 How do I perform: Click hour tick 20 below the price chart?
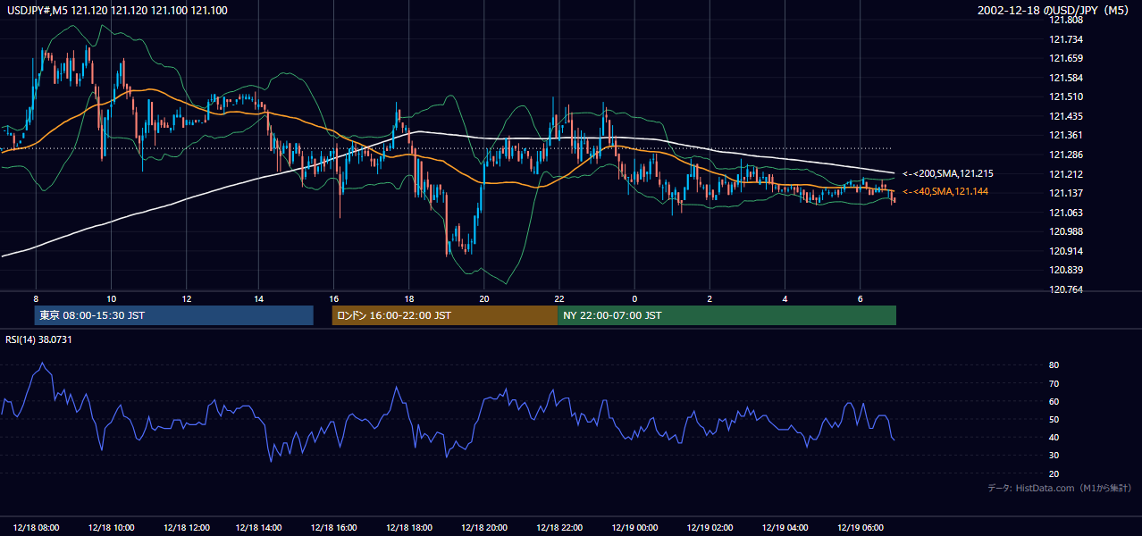pyautogui.click(x=484, y=298)
